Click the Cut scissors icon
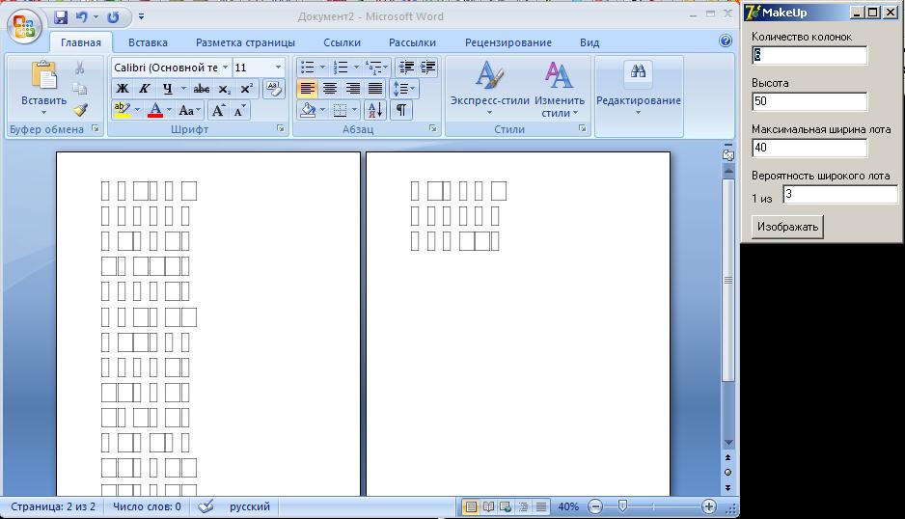Image resolution: width=905 pixels, height=519 pixels. (80, 68)
